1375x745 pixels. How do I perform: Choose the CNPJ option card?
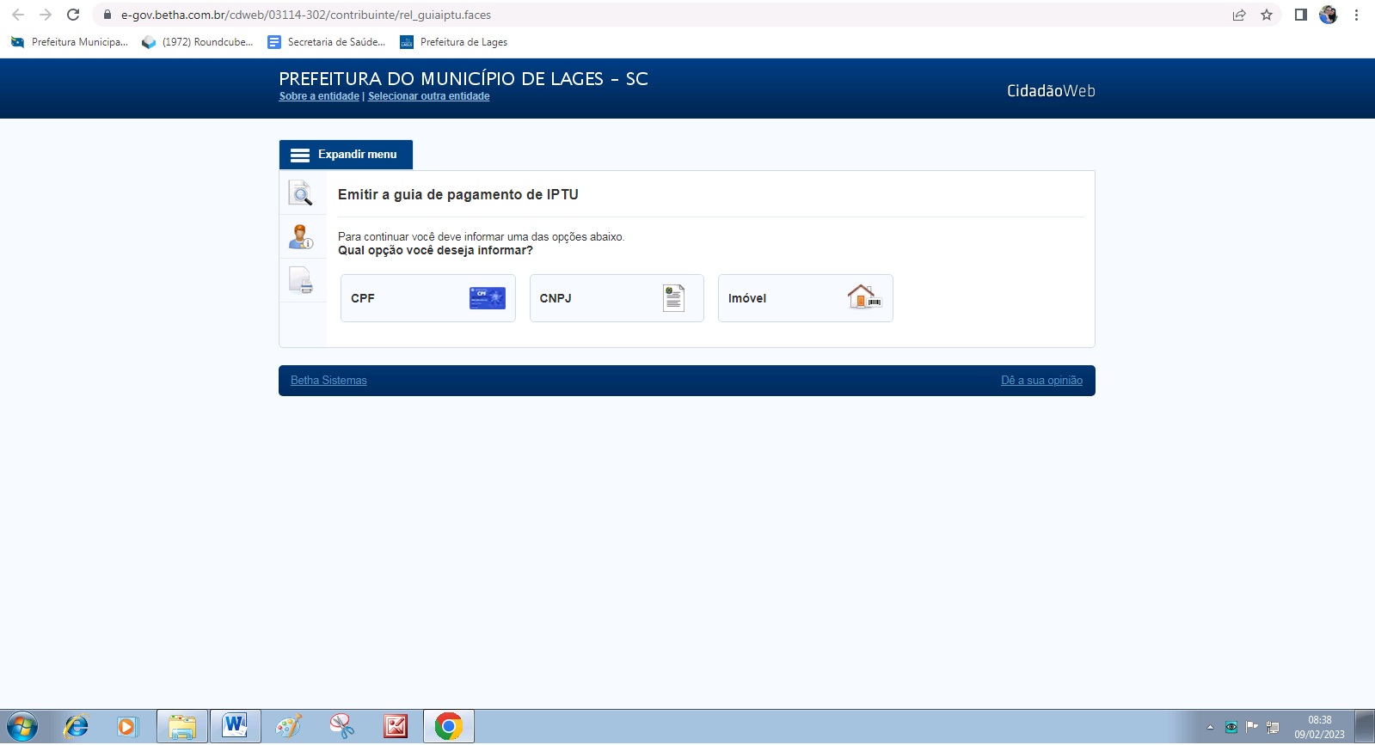(x=617, y=298)
